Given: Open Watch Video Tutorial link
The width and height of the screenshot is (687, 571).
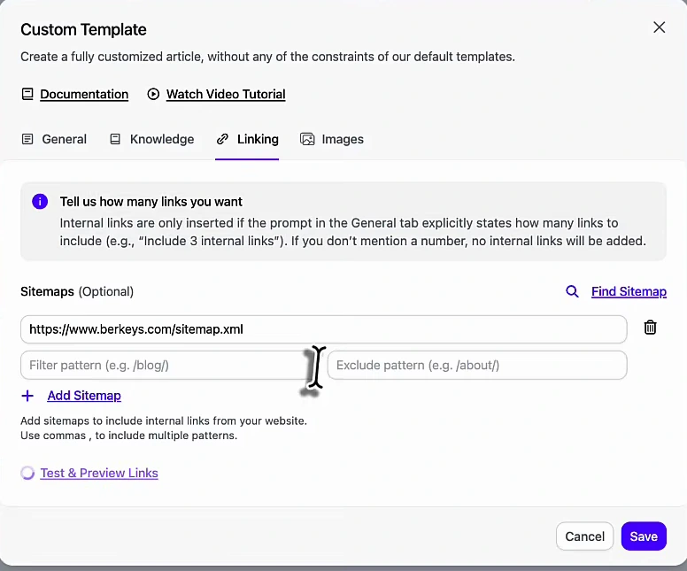Looking at the screenshot, I should pos(226,94).
